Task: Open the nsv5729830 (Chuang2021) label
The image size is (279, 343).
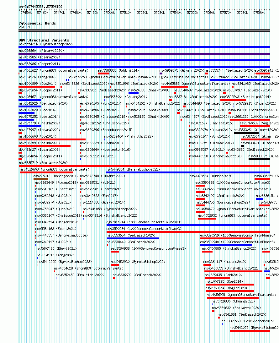Action: point(233,301)
